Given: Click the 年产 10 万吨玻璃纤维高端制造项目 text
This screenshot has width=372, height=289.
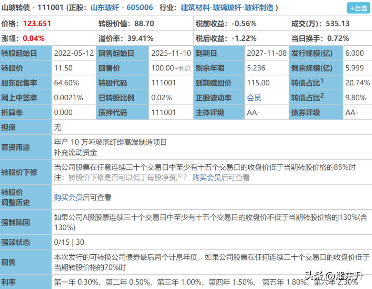Looking at the screenshot, I should [110, 142].
